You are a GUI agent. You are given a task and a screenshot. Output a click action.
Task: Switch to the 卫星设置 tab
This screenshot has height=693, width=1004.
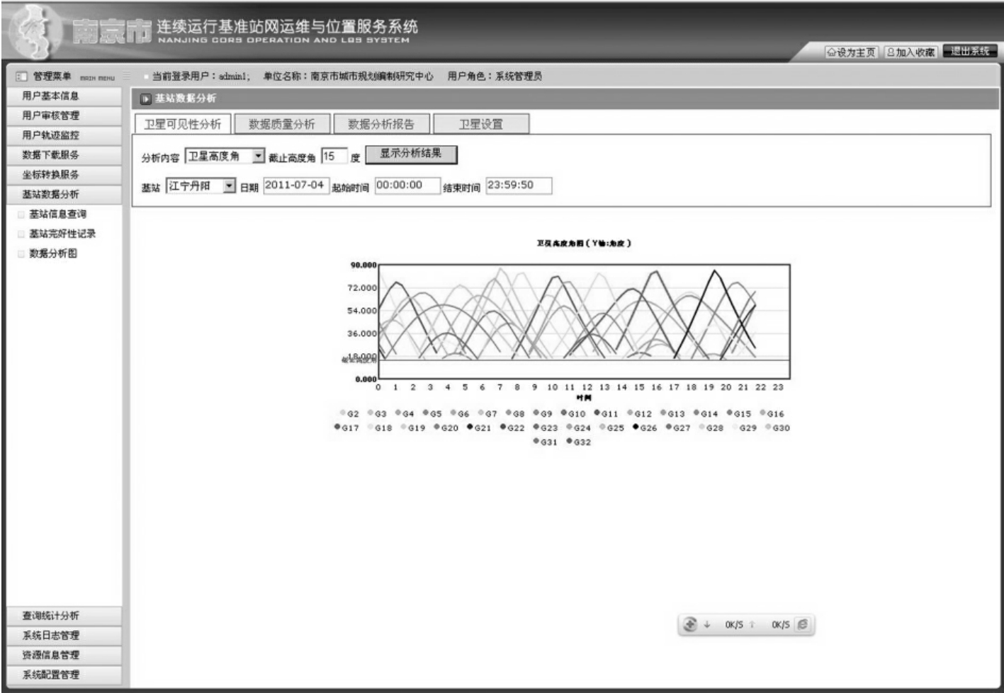pyautogui.click(x=480, y=125)
